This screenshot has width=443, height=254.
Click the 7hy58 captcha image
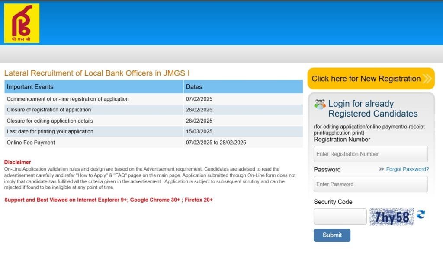(392, 217)
